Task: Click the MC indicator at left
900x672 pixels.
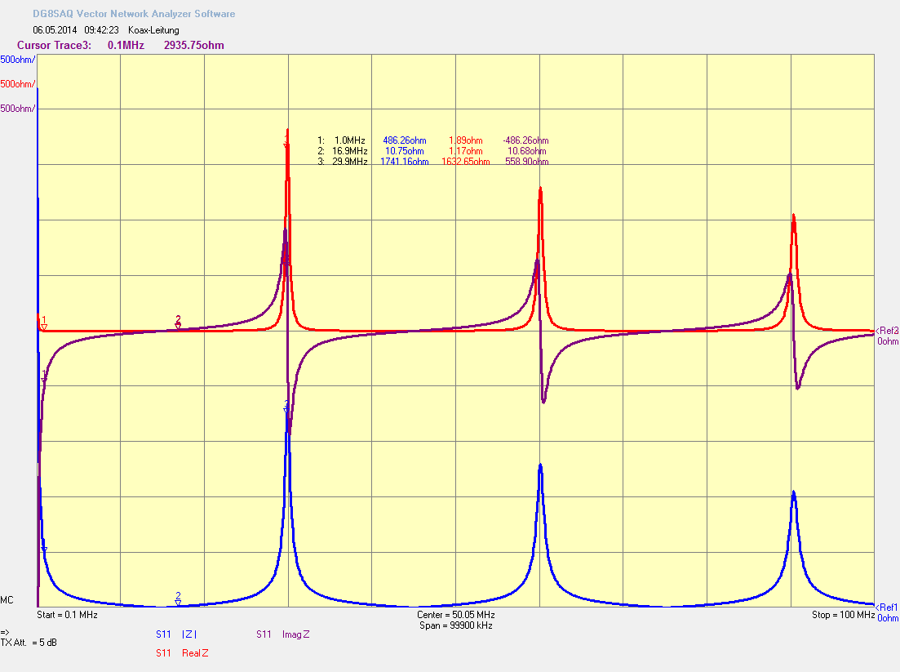Action: [x=7, y=600]
